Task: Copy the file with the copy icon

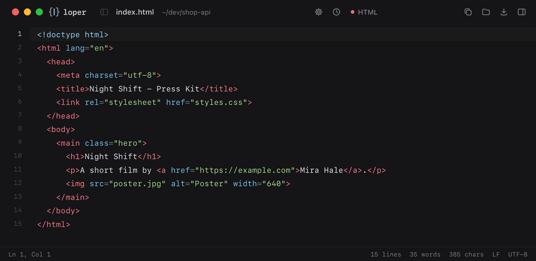Action: point(468,12)
